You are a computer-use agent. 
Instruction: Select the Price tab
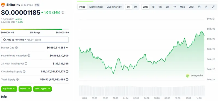[82, 7]
